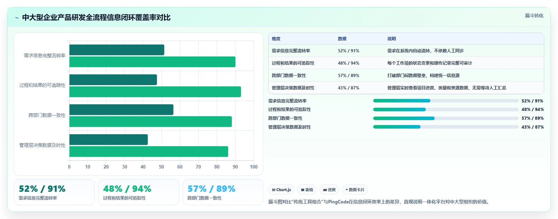Click the chart's y-axis label 跨部门数据一致性
Image resolution: width=558 pixels, height=219 pixels.
(x=47, y=116)
